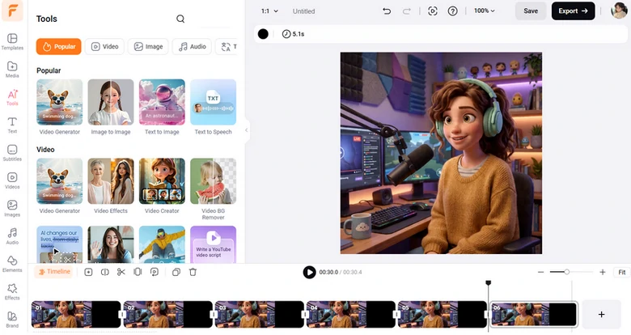The width and height of the screenshot is (631, 335).
Task: Select scene 05 in the timeline
Action: click(443, 314)
